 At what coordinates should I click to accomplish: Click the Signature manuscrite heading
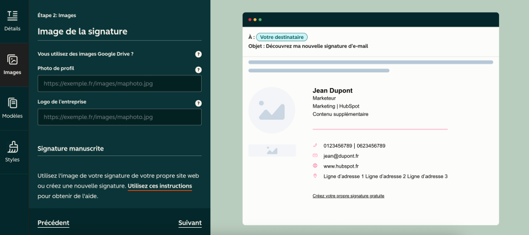coord(71,148)
